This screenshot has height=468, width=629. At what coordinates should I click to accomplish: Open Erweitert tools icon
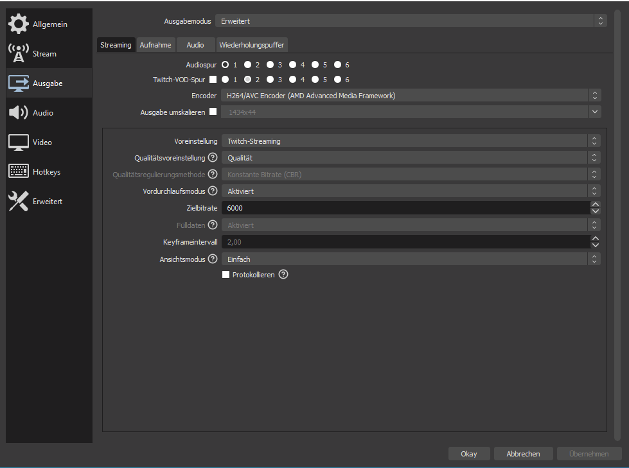[x=18, y=202]
